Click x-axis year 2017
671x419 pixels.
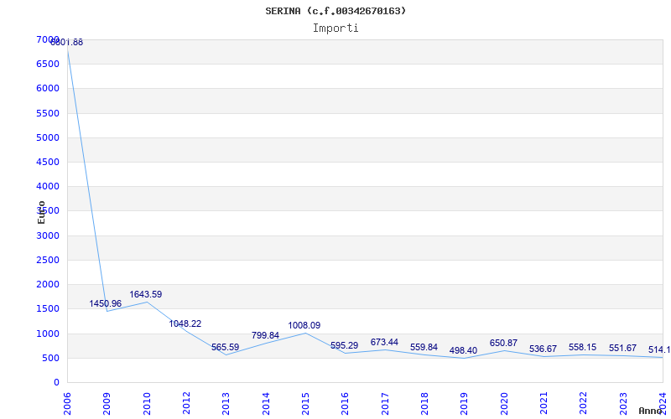385,403
